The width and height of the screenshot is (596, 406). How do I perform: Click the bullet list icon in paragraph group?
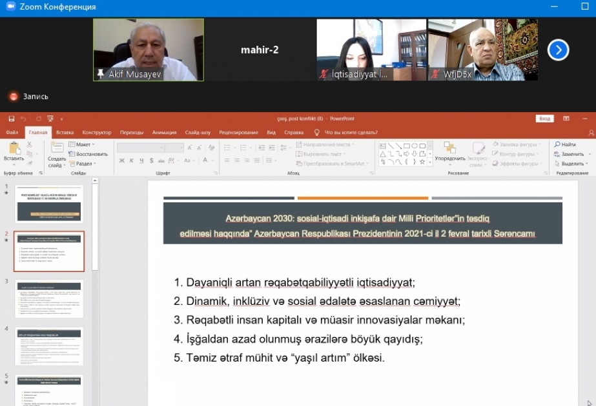(227, 148)
